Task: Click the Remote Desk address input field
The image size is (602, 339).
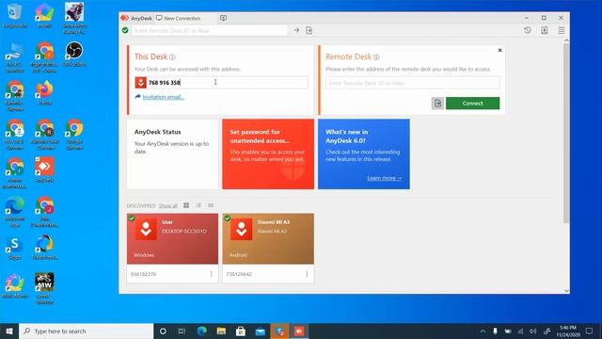Action: point(413,83)
